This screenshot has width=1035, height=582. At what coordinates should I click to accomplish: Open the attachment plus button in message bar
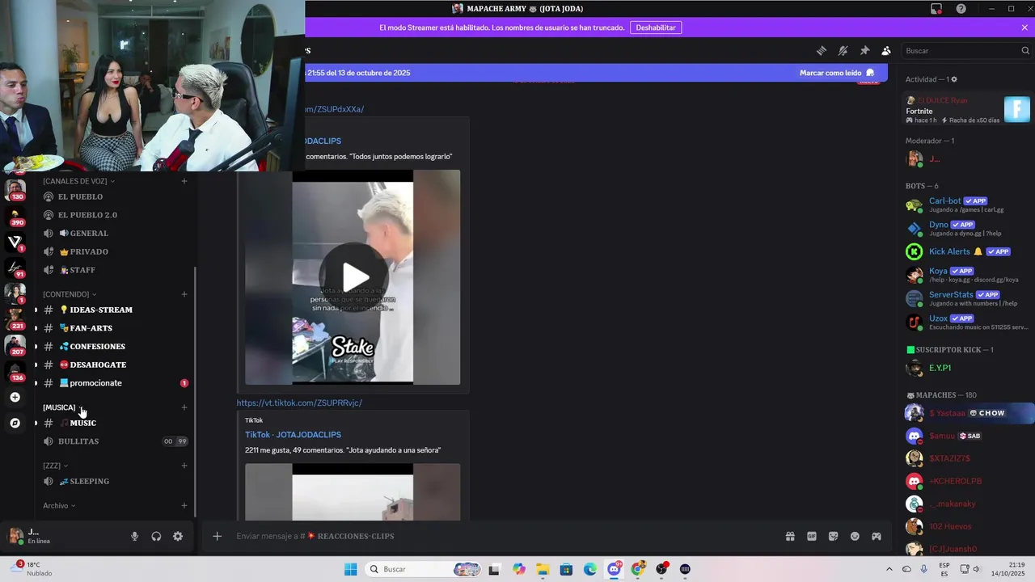217,536
